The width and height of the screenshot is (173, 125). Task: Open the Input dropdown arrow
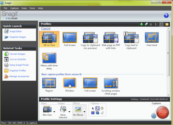54,112
